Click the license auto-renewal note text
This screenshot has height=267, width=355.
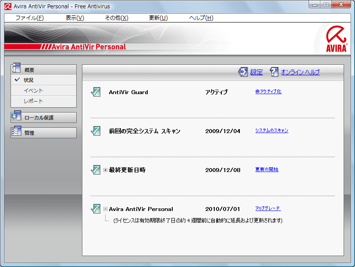(198, 221)
